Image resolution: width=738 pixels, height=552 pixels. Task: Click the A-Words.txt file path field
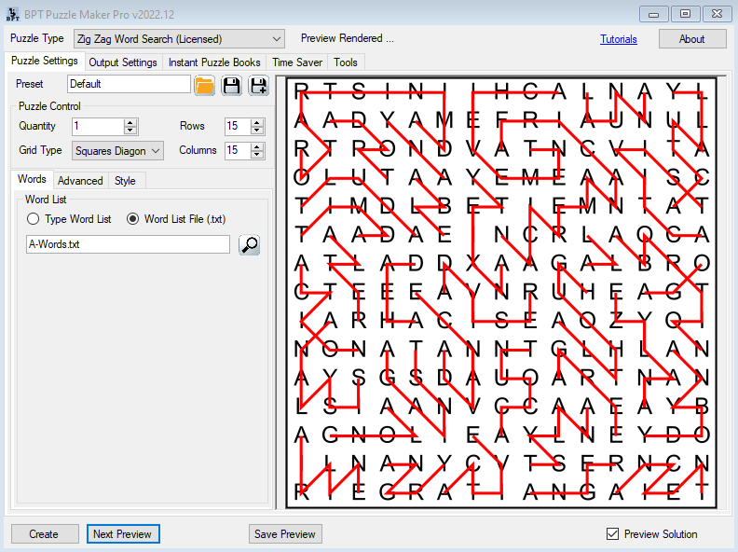point(128,244)
